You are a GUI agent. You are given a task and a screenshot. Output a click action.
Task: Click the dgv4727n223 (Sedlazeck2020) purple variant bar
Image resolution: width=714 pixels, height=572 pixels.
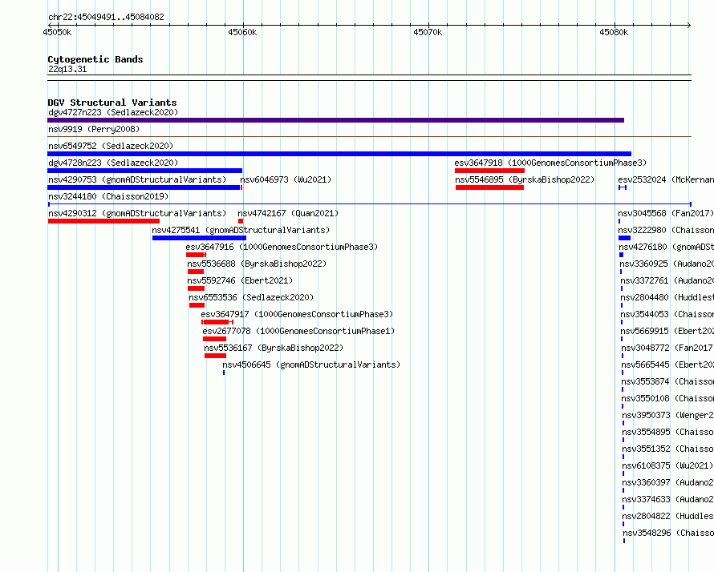click(335, 120)
